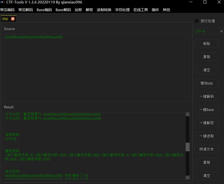
Task: Open the Base解码 menu
Action: point(63,10)
